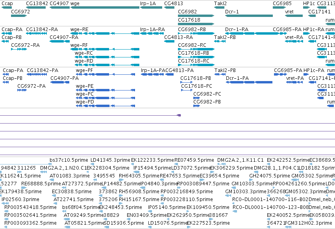Click transcript CG17618-RC
The width and height of the screenshot is (335, 229).
[196, 65]
